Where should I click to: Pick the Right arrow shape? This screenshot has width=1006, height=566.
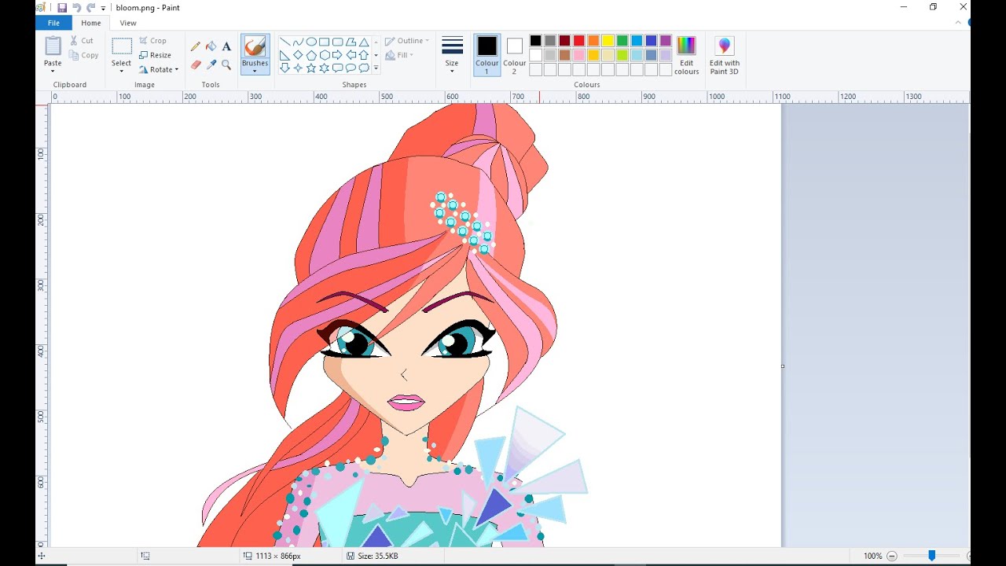[338, 55]
